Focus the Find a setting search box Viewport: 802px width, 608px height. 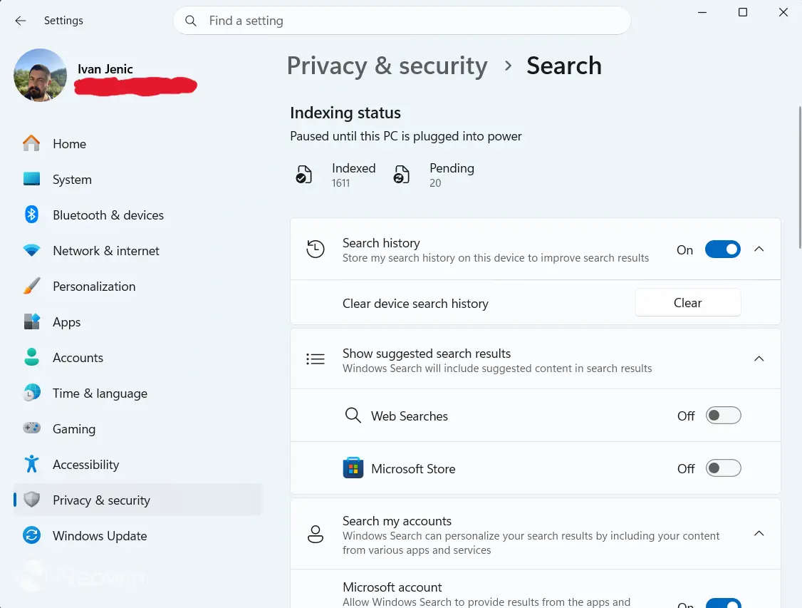pos(402,21)
